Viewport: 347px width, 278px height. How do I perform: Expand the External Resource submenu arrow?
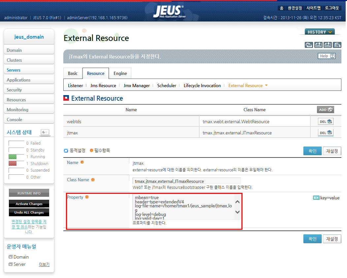266,86
